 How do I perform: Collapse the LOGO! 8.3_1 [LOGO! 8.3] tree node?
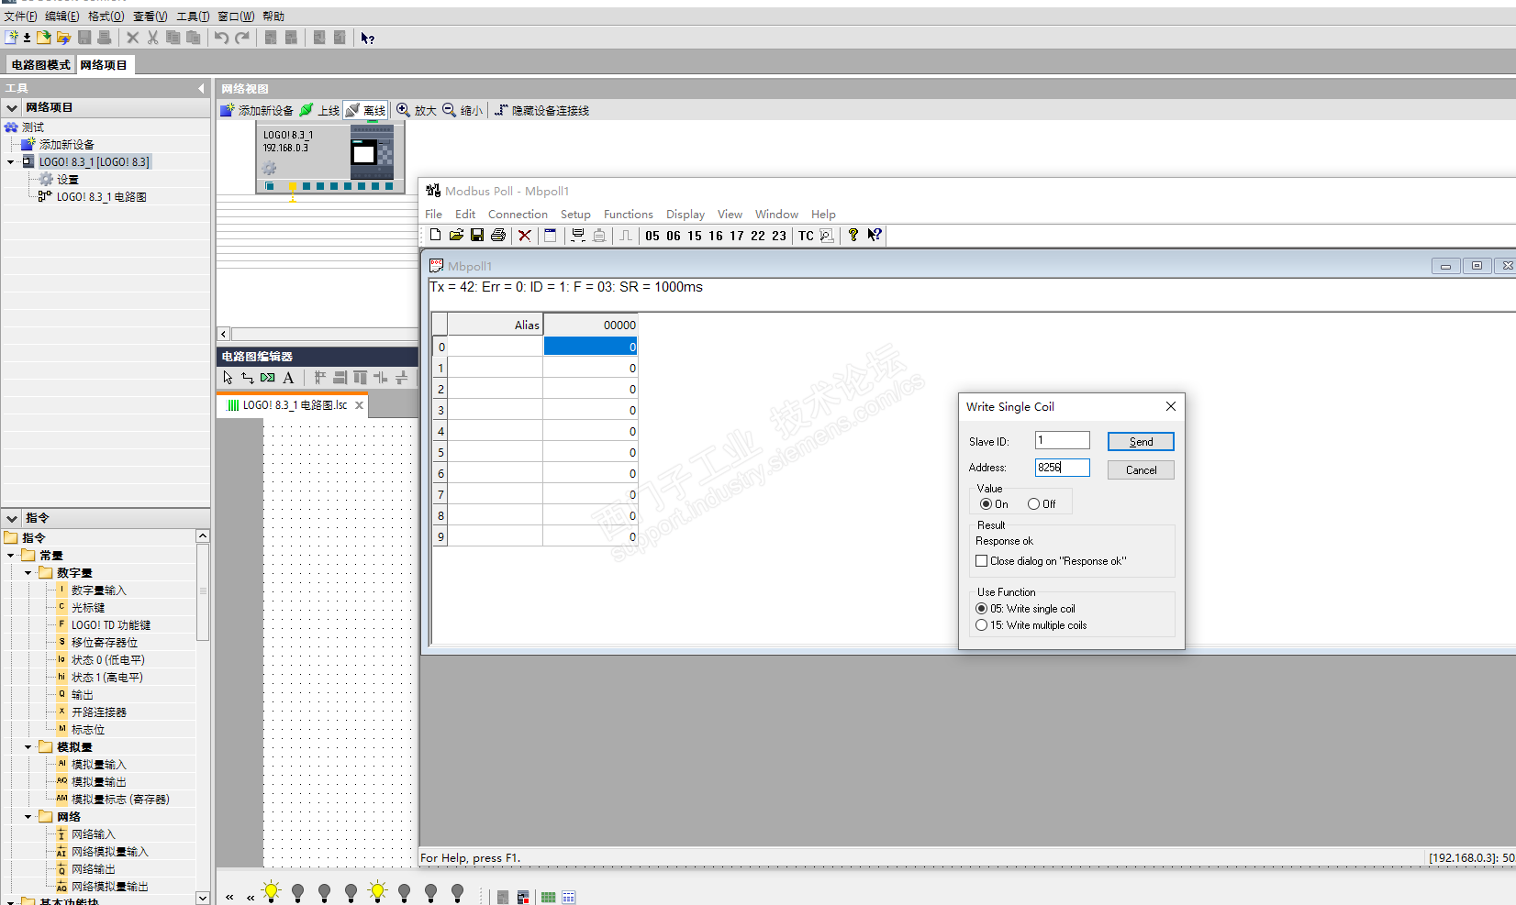click(x=11, y=162)
